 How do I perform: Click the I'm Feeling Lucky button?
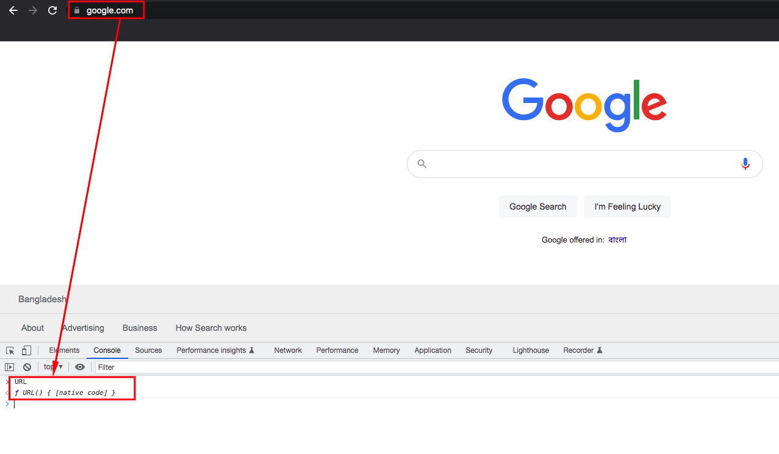(x=627, y=207)
